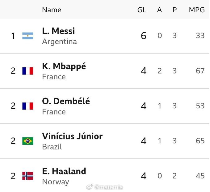Click the Norway flag icon
The width and height of the screenshot is (210, 192).
(x=28, y=176)
